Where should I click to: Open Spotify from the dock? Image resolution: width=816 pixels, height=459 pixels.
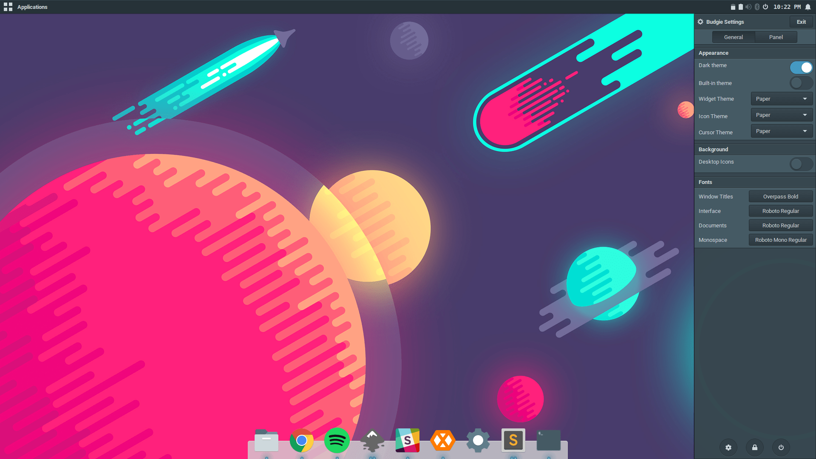pos(337,440)
